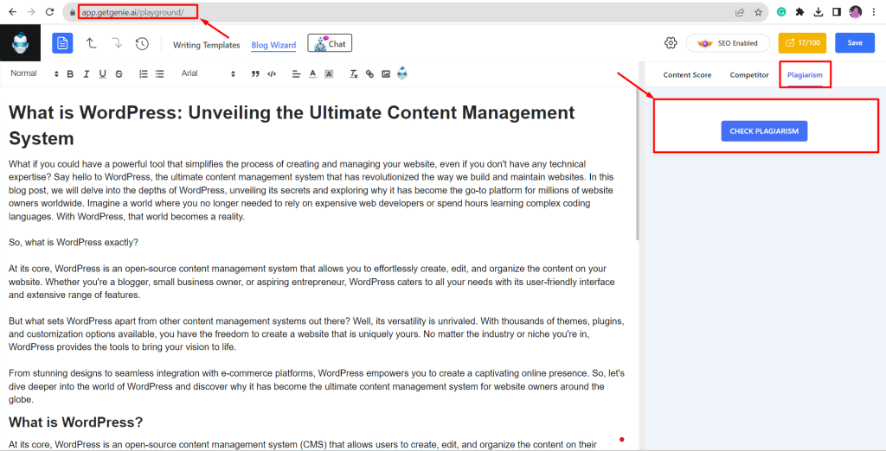Undo with the left-turn arrow icon
The width and height of the screenshot is (886, 451).
90,43
